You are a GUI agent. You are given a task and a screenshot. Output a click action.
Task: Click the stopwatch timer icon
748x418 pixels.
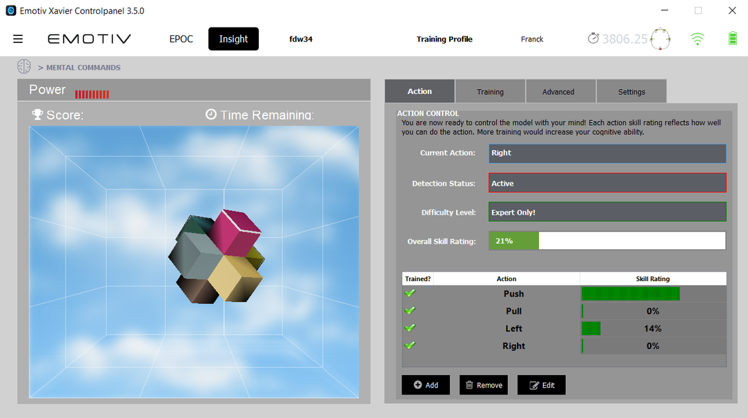click(x=593, y=38)
